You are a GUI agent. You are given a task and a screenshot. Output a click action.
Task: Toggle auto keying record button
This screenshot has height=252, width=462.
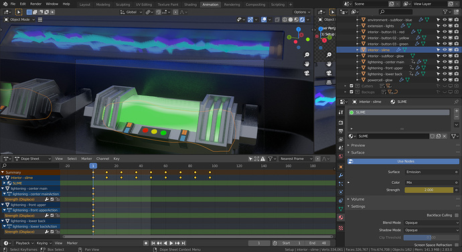coord(145,243)
